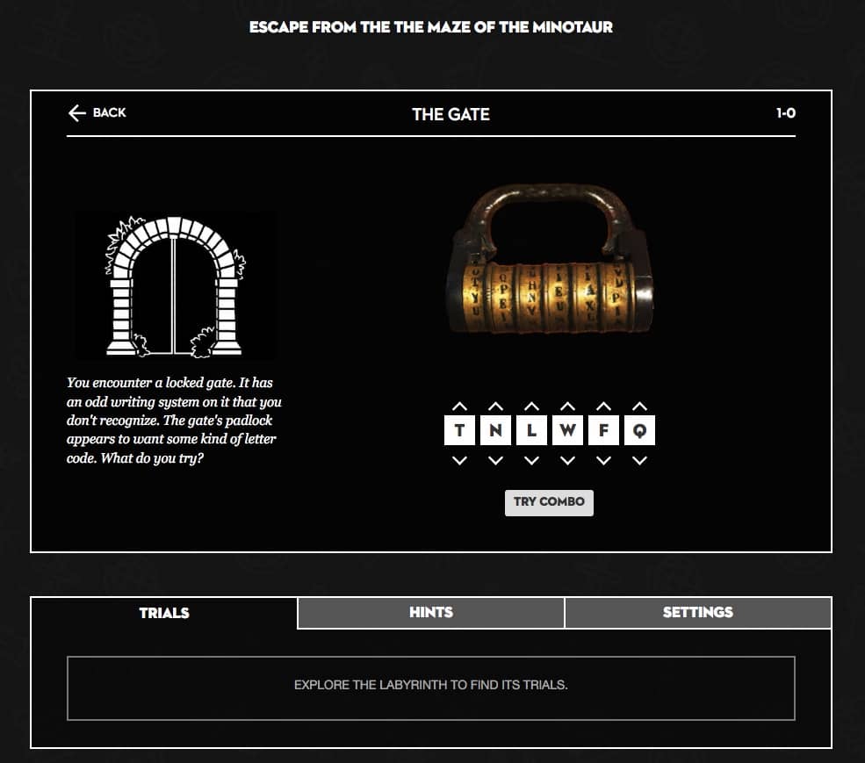The image size is (865, 763).
Task: Click the down chevron below letter Q
Action: (x=639, y=460)
